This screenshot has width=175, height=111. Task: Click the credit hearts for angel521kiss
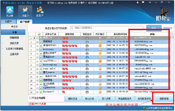click(x=69, y=61)
